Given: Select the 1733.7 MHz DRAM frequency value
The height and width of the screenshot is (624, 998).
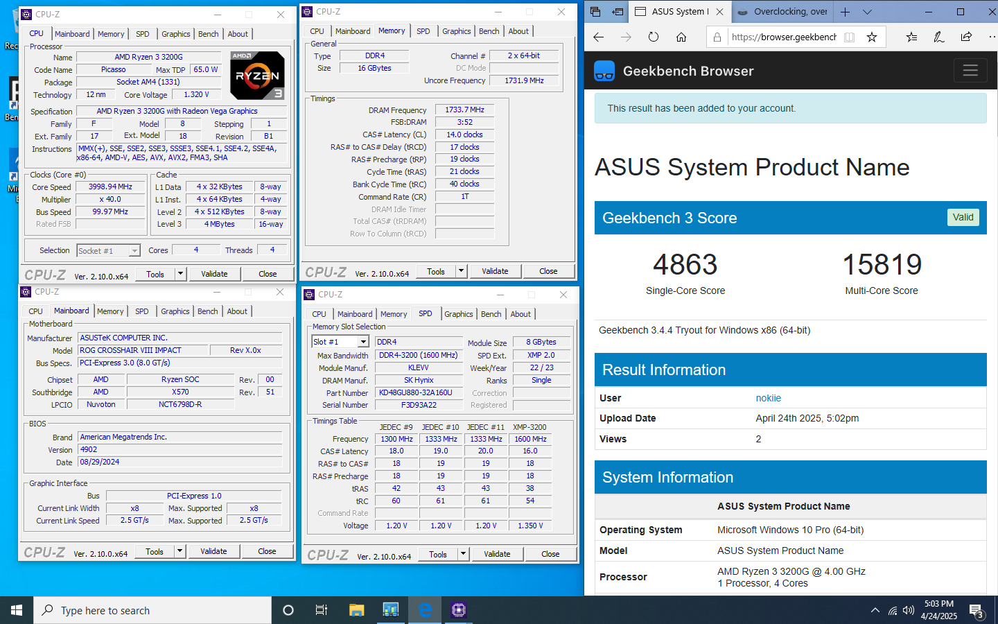Looking at the screenshot, I should pos(464,110).
